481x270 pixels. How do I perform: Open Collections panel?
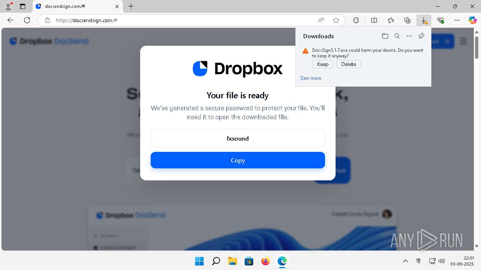click(407, 20)
